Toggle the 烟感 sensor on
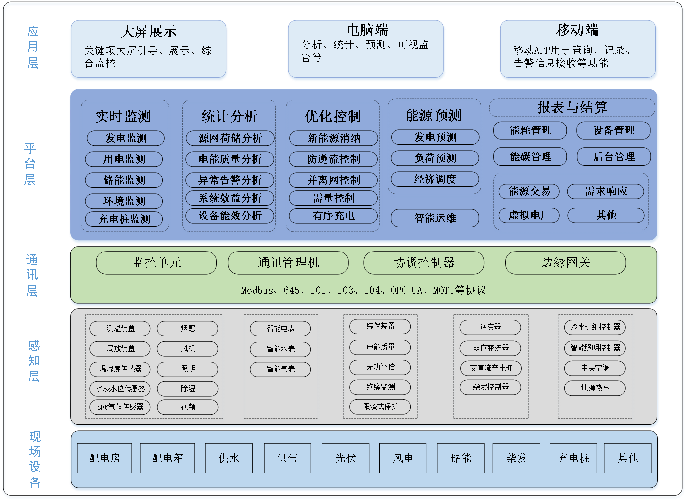 point(188,328)
